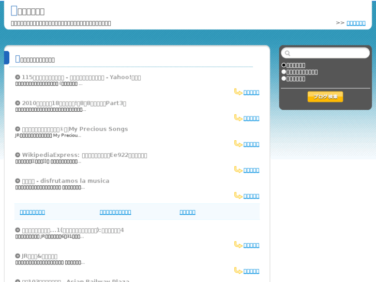Open the entry title ending My Precious Songs
This screenshot has width=376, height=282.
(x=75, y=129)
